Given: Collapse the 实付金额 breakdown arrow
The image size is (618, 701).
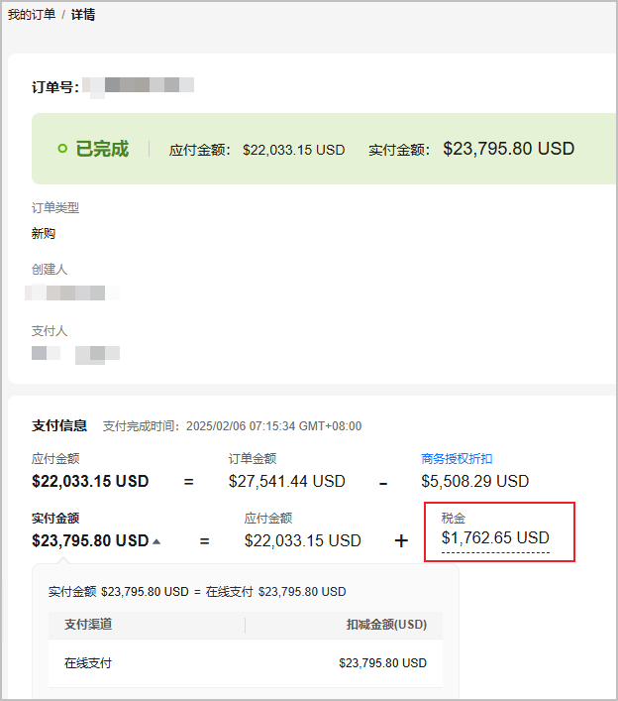Looking at the screenshot, I should click(x=156, y=541).
